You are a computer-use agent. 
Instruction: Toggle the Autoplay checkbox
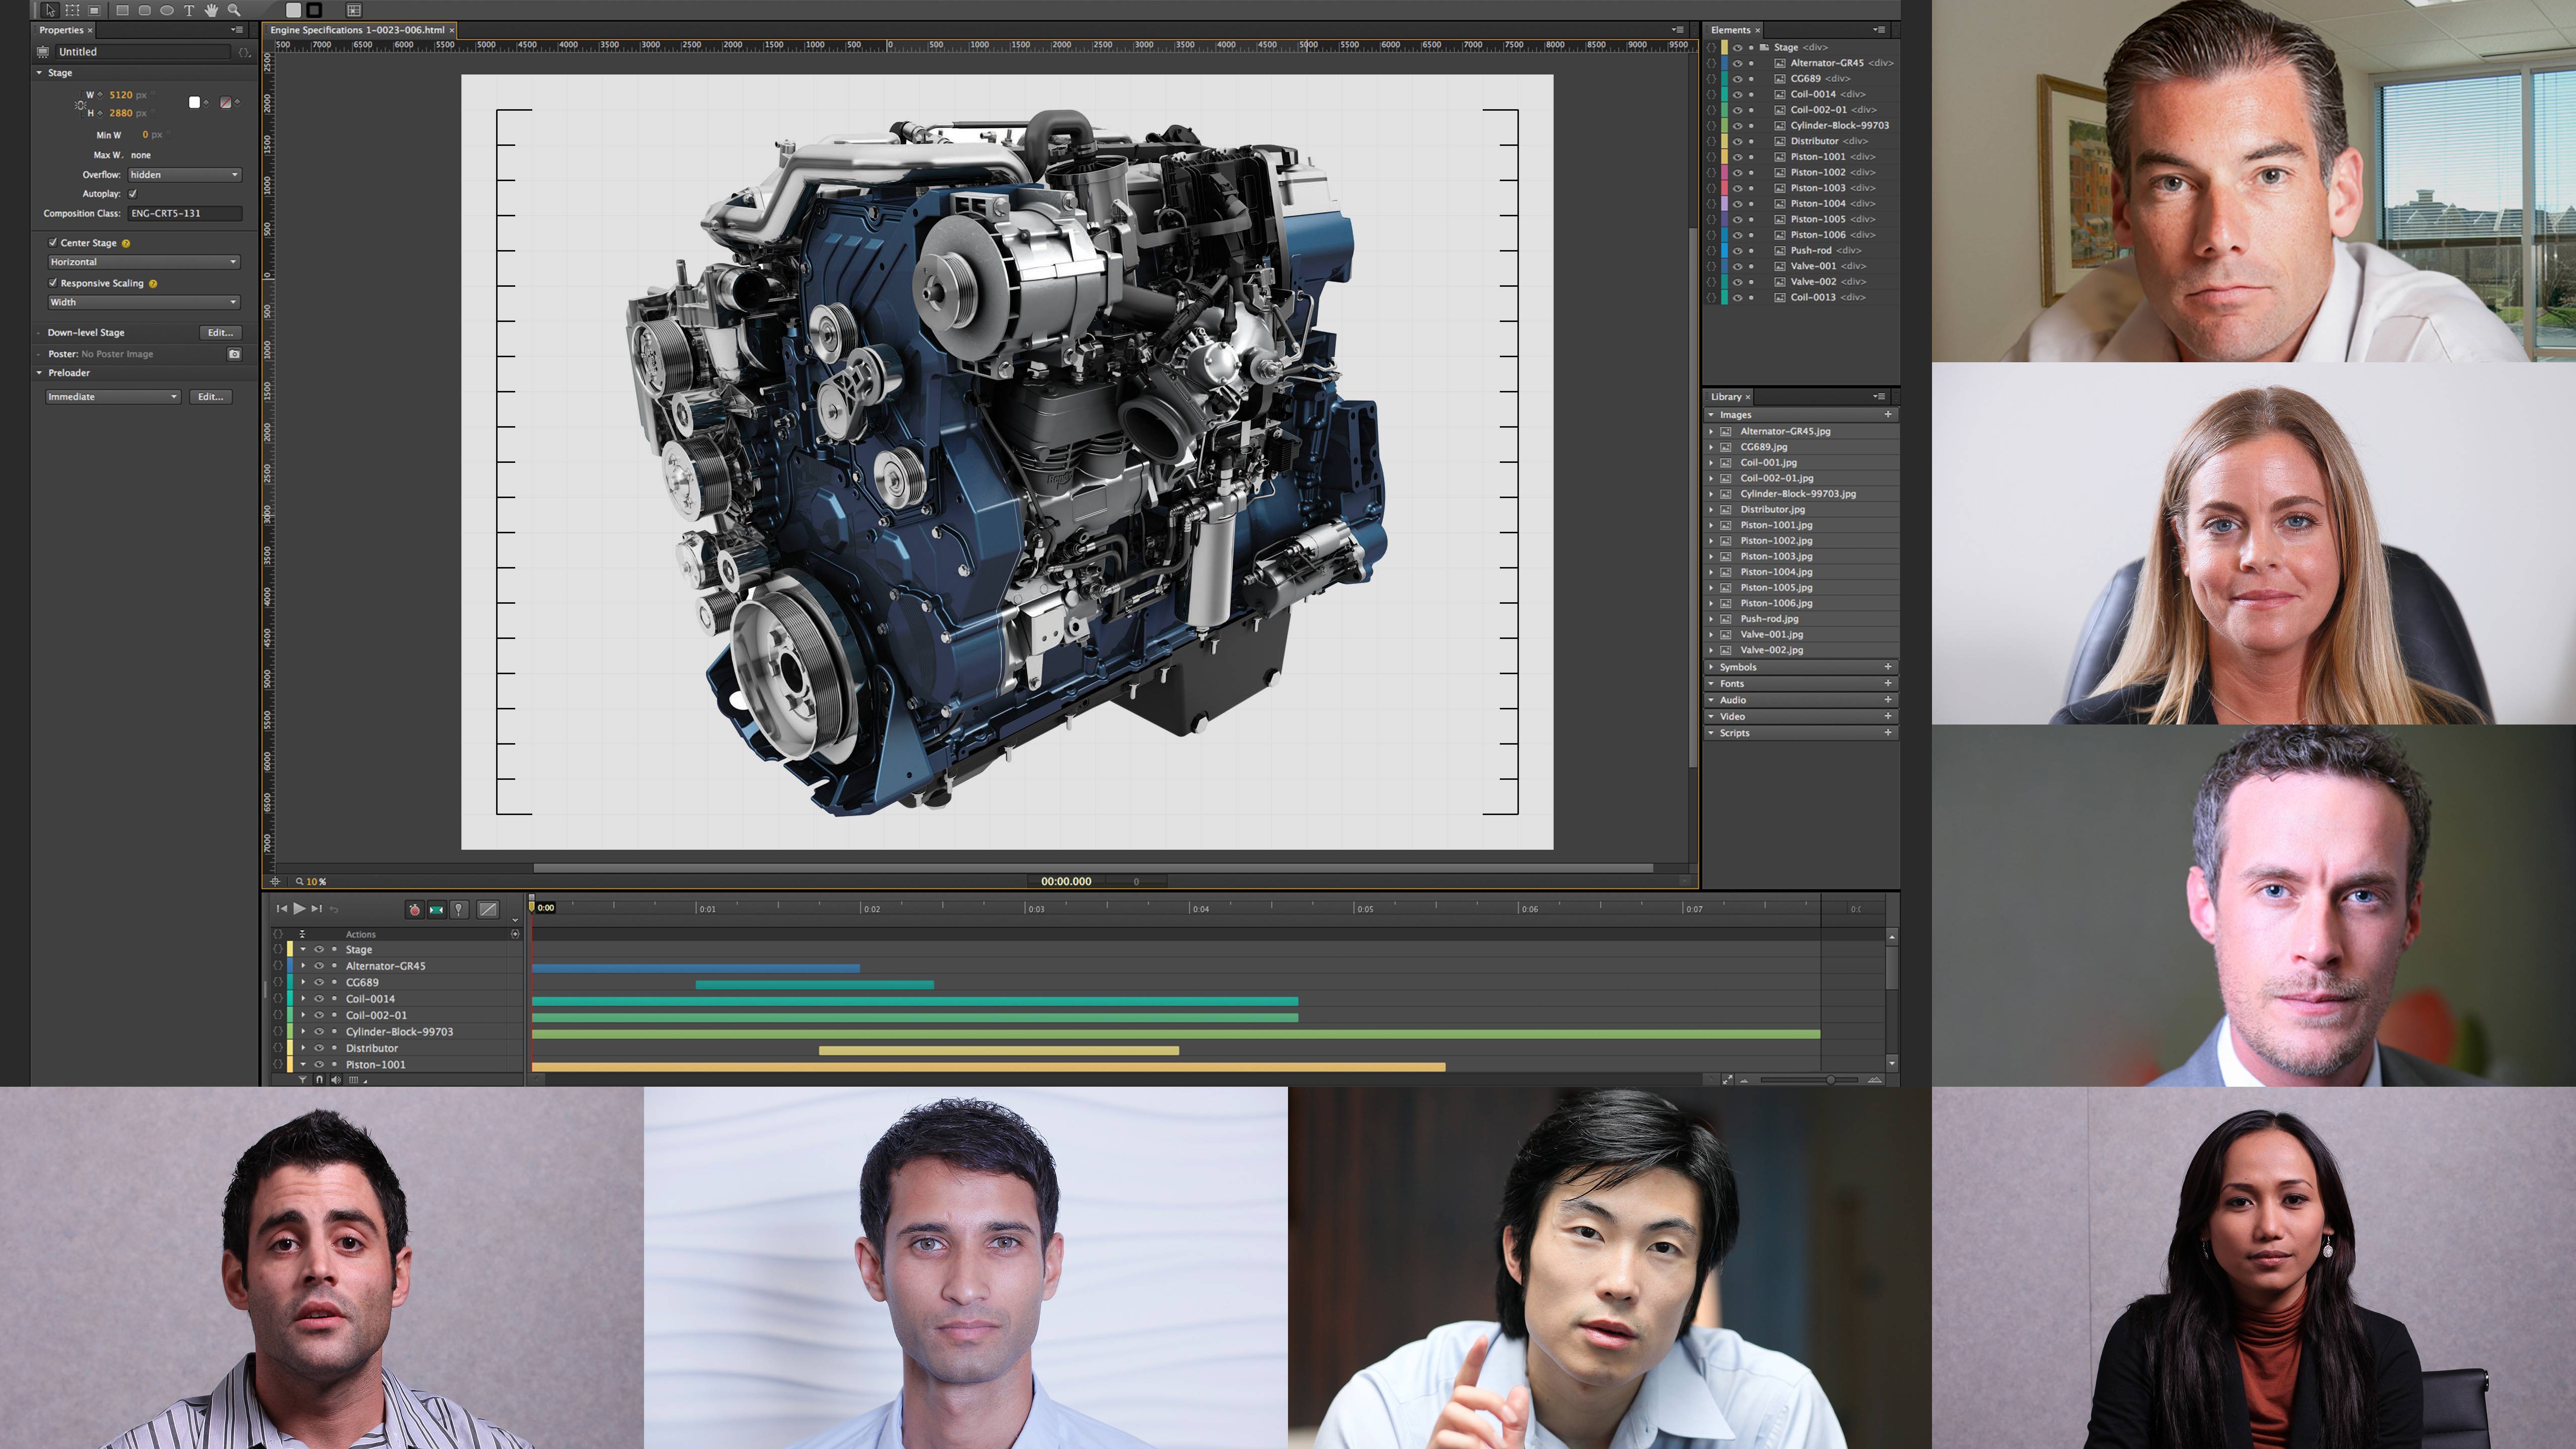coord(132,194)
